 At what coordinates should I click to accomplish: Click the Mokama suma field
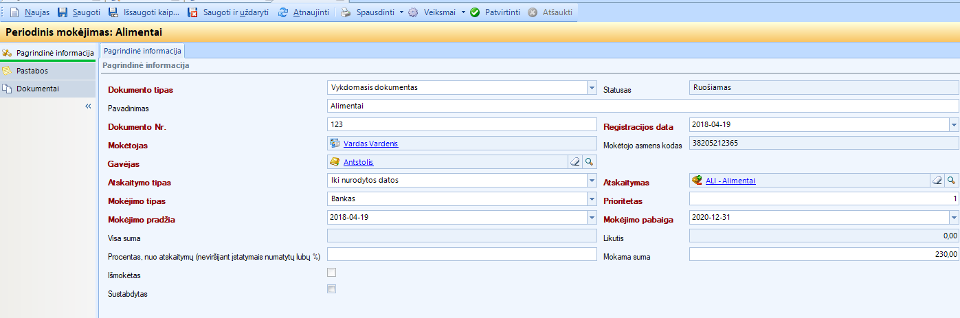[x=824, y=254]
